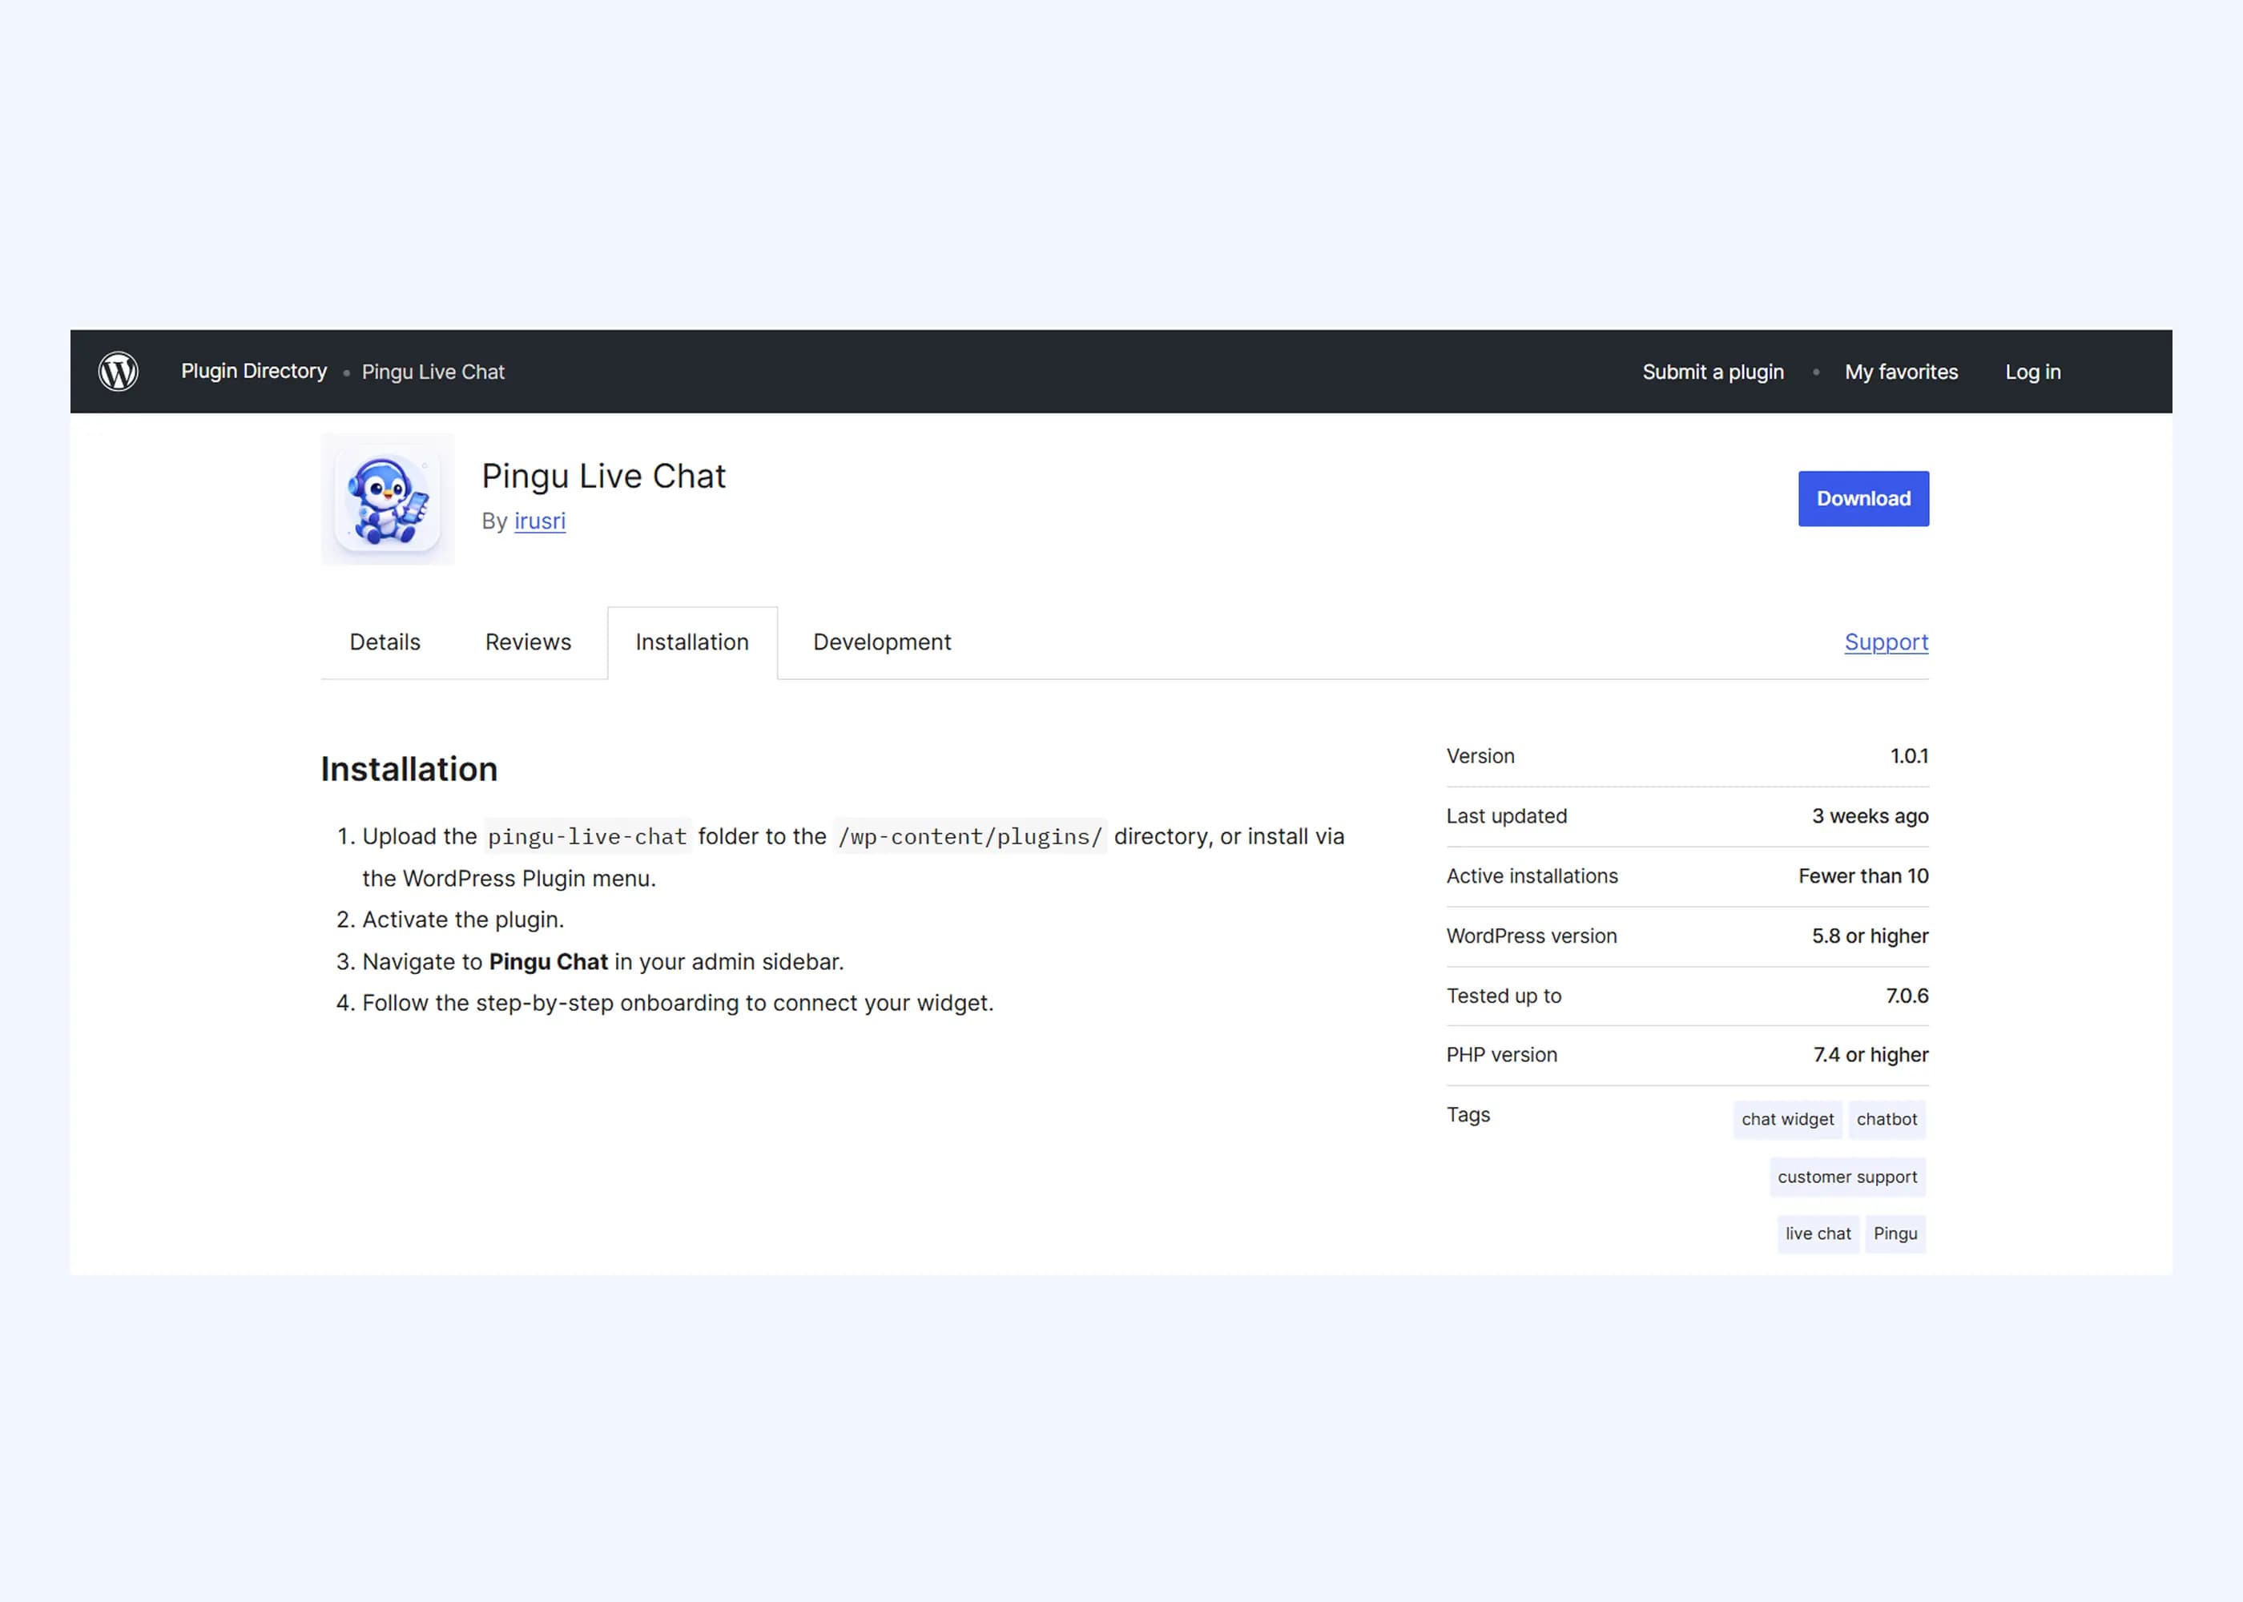Click the bold Pingu Chat text
2243x1602 pixels.
549,962
